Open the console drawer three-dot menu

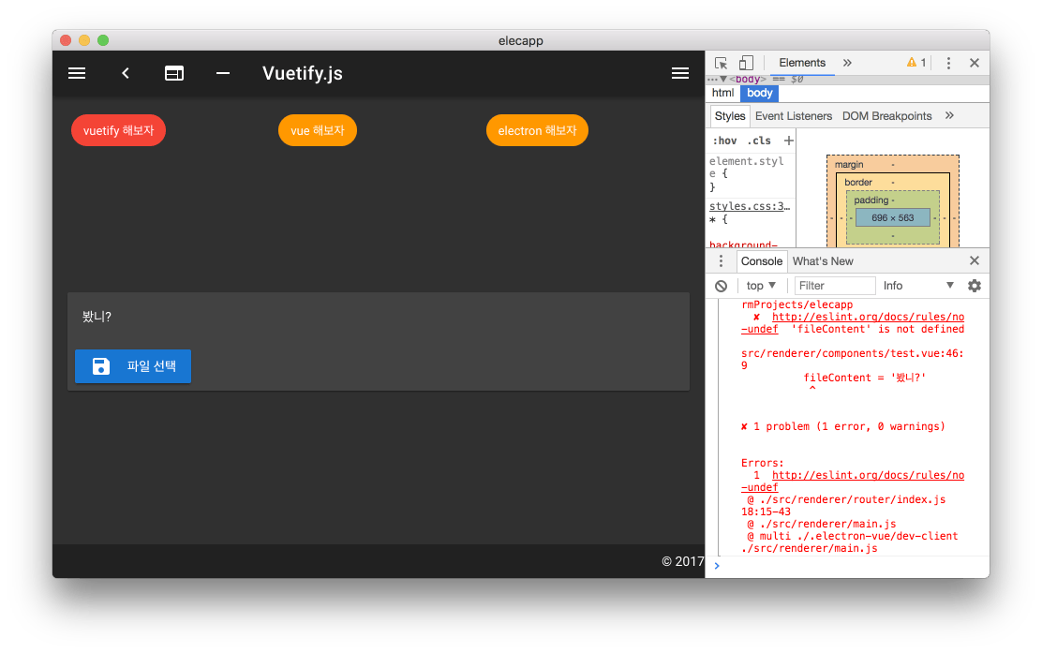[x=721, y=261]
